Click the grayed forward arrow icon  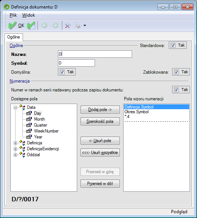55,26
